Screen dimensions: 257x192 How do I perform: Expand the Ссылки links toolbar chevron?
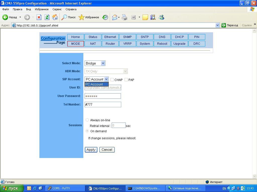tap(255, 24)
